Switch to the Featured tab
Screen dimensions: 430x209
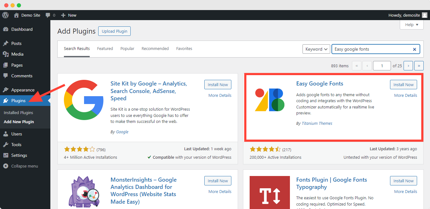[x=105, y=49]
